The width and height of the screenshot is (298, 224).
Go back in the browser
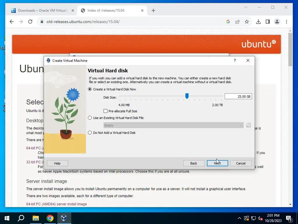(x=12, y=22)
